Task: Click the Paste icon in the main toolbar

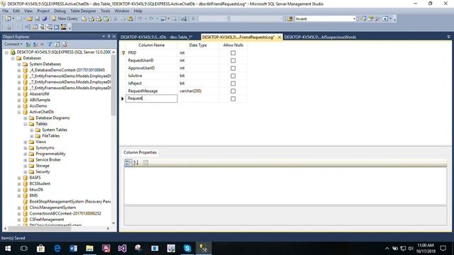Action: pyautogui.click(x=131, y=19)
